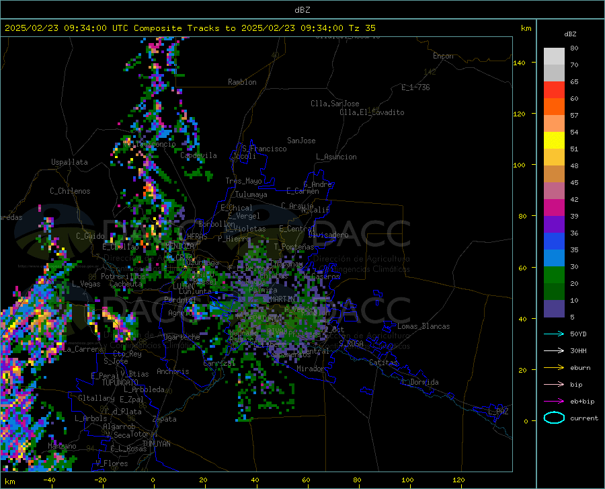Click the 'E_1-736' map label
The image size is (605, 489).
tap(415, 87)
